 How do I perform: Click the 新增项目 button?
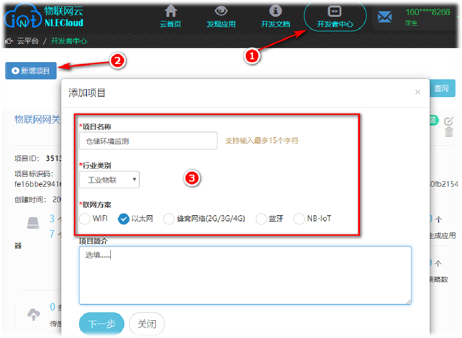pos(31,71)
